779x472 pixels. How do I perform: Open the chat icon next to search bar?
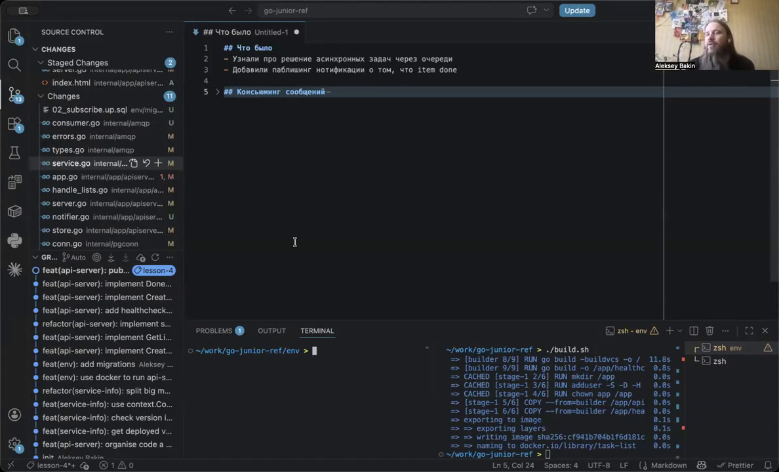point(532,10)
